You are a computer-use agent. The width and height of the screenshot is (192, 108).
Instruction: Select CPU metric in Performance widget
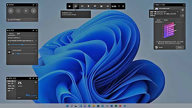point(11,81)
